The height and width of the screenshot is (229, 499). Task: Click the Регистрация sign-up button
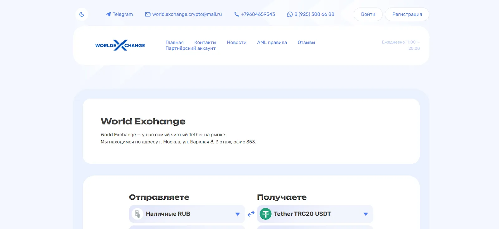click(407, 14)
